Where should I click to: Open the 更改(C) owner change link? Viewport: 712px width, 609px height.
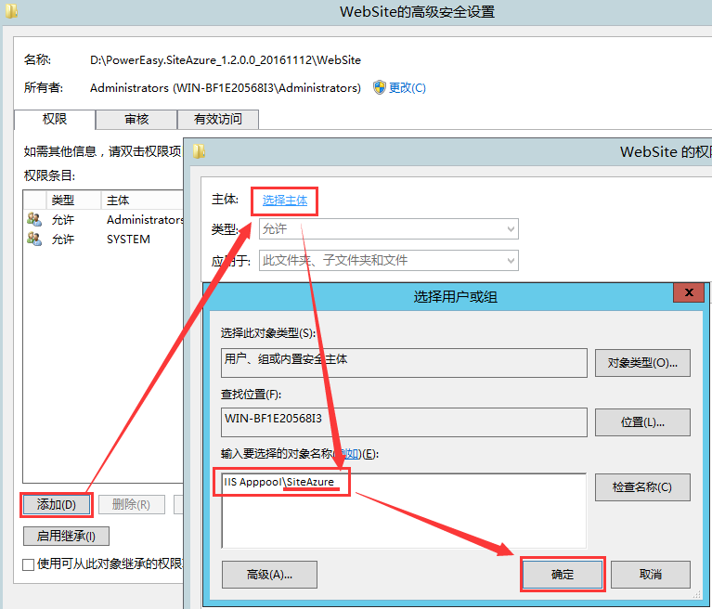tap(407, 87)
